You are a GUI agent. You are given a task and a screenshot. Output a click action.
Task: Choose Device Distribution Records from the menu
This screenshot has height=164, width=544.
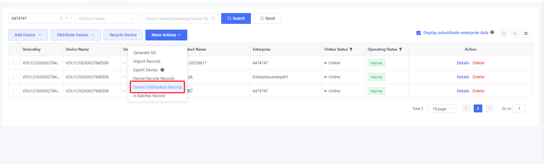coord(158,87)
